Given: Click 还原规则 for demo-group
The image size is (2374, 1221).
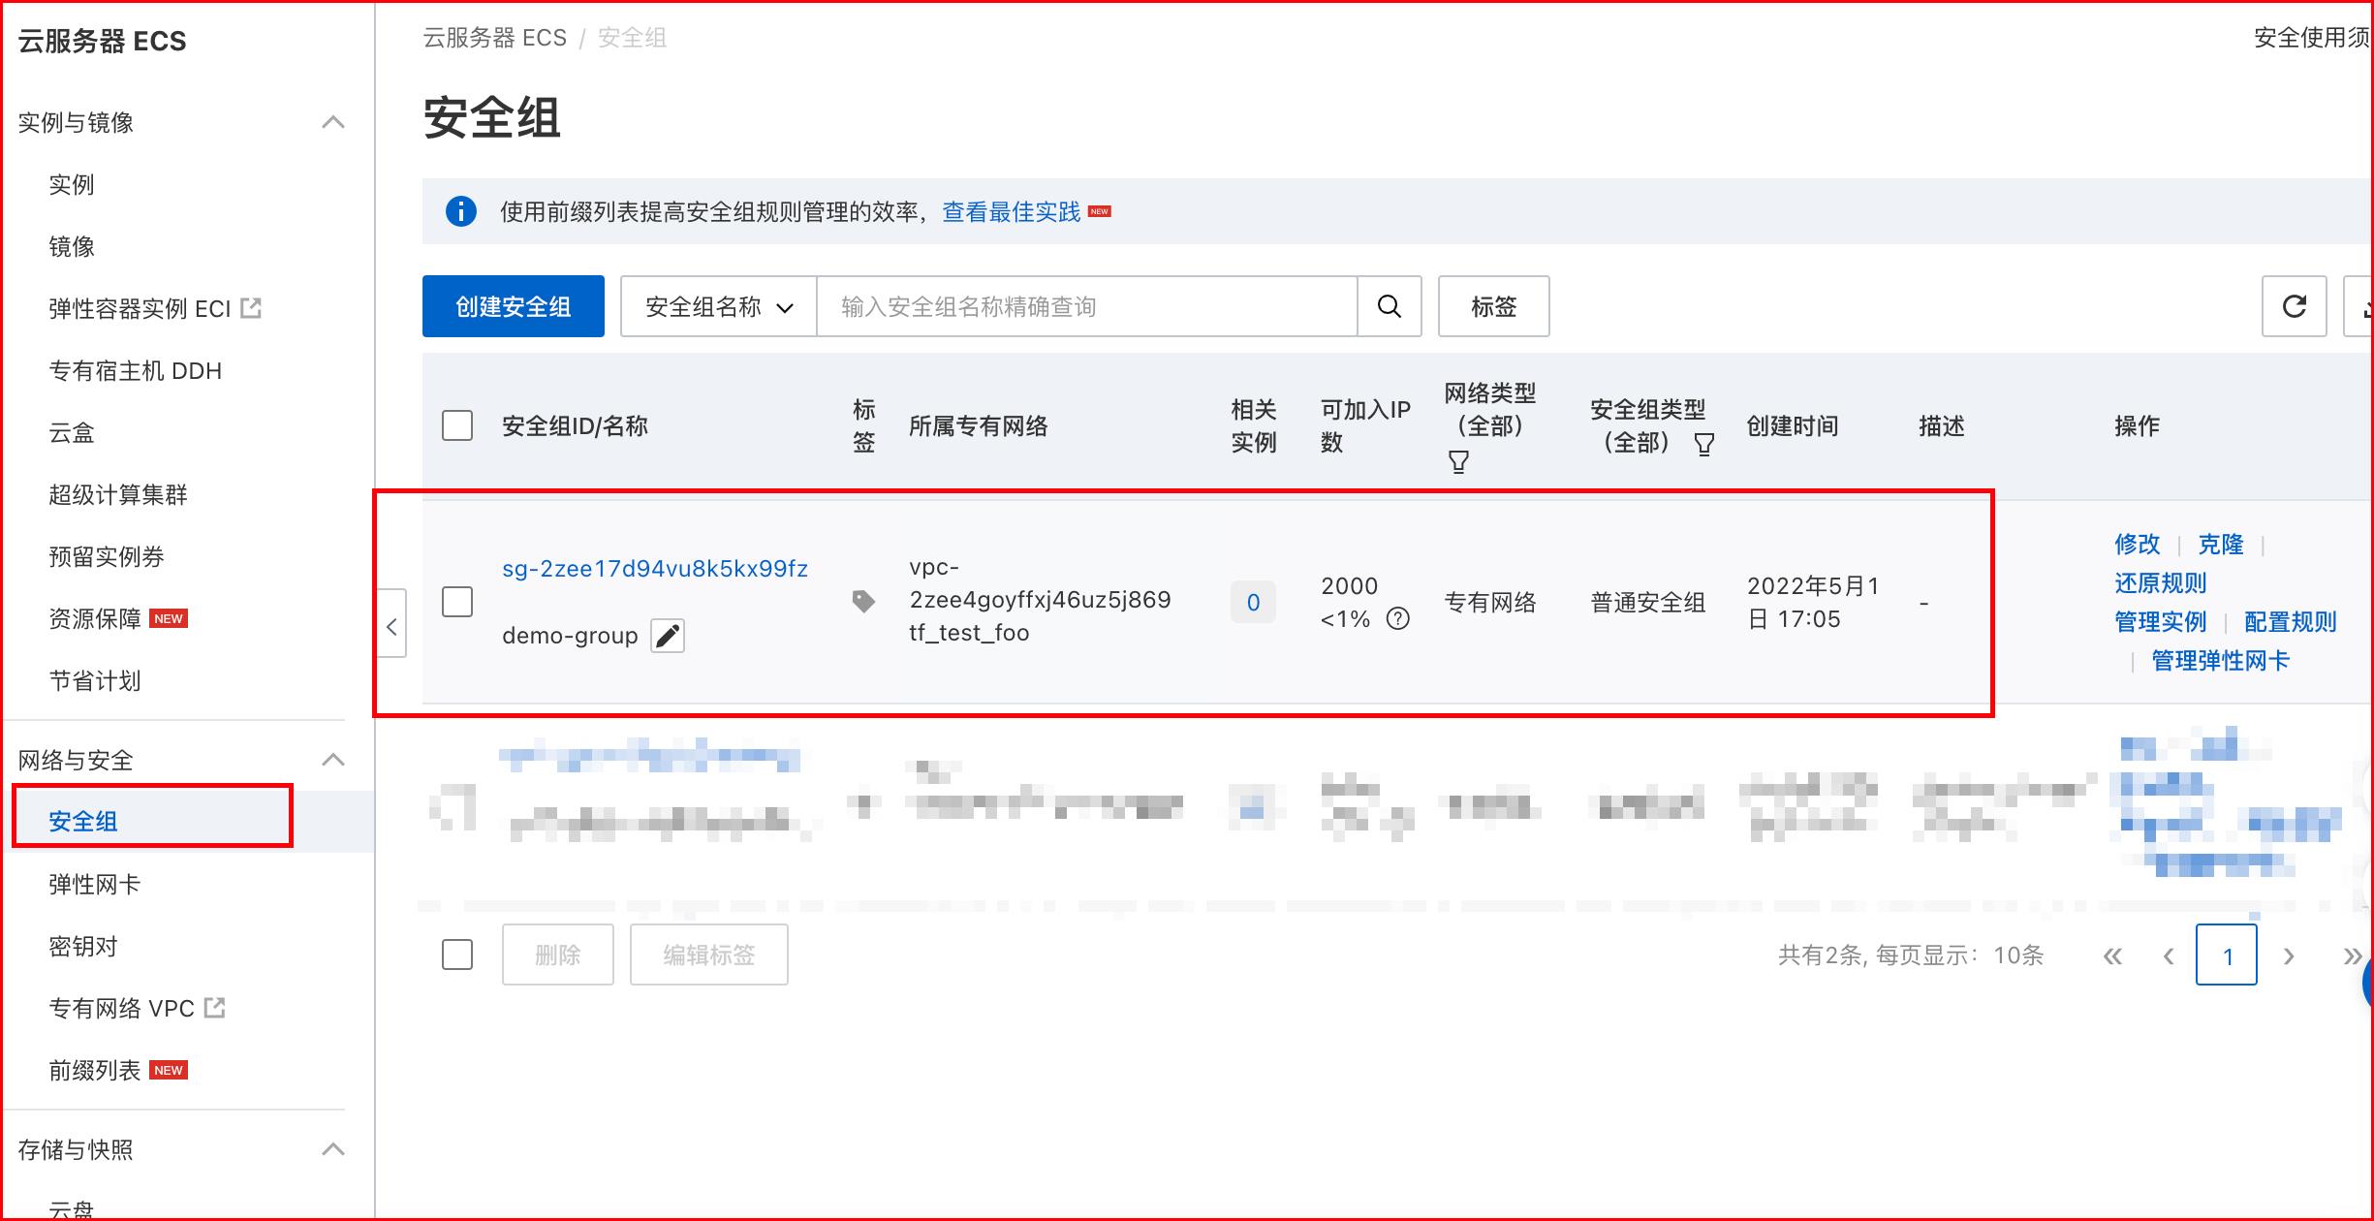Looking at the screenshot, I should [2161, 582].
